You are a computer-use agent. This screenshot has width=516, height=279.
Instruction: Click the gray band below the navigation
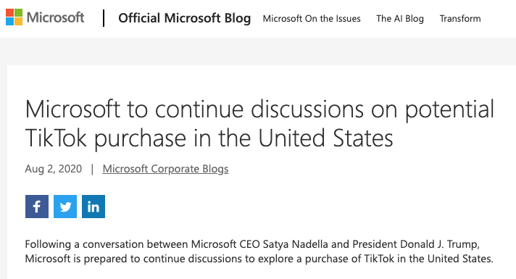pyautogui.click(x=258, y=51)
